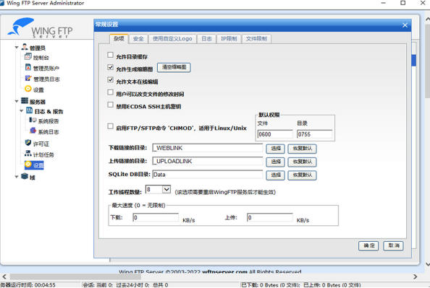The height and width of the screenshot is (288, 430).
Task: Open the IP限制 tab
Action: 229,39
